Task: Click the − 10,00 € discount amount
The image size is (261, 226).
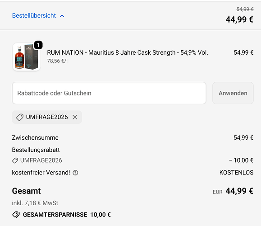Action: point(241,160)
